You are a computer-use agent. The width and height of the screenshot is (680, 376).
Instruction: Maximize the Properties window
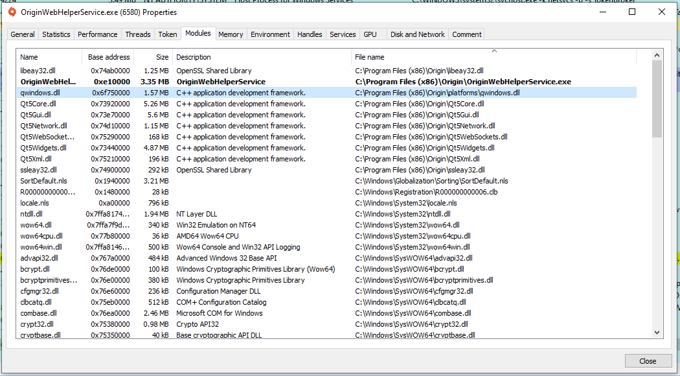click(x=632, y=12)
